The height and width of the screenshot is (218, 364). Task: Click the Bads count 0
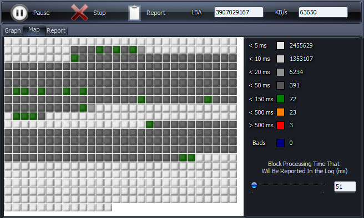pos(291,143)
